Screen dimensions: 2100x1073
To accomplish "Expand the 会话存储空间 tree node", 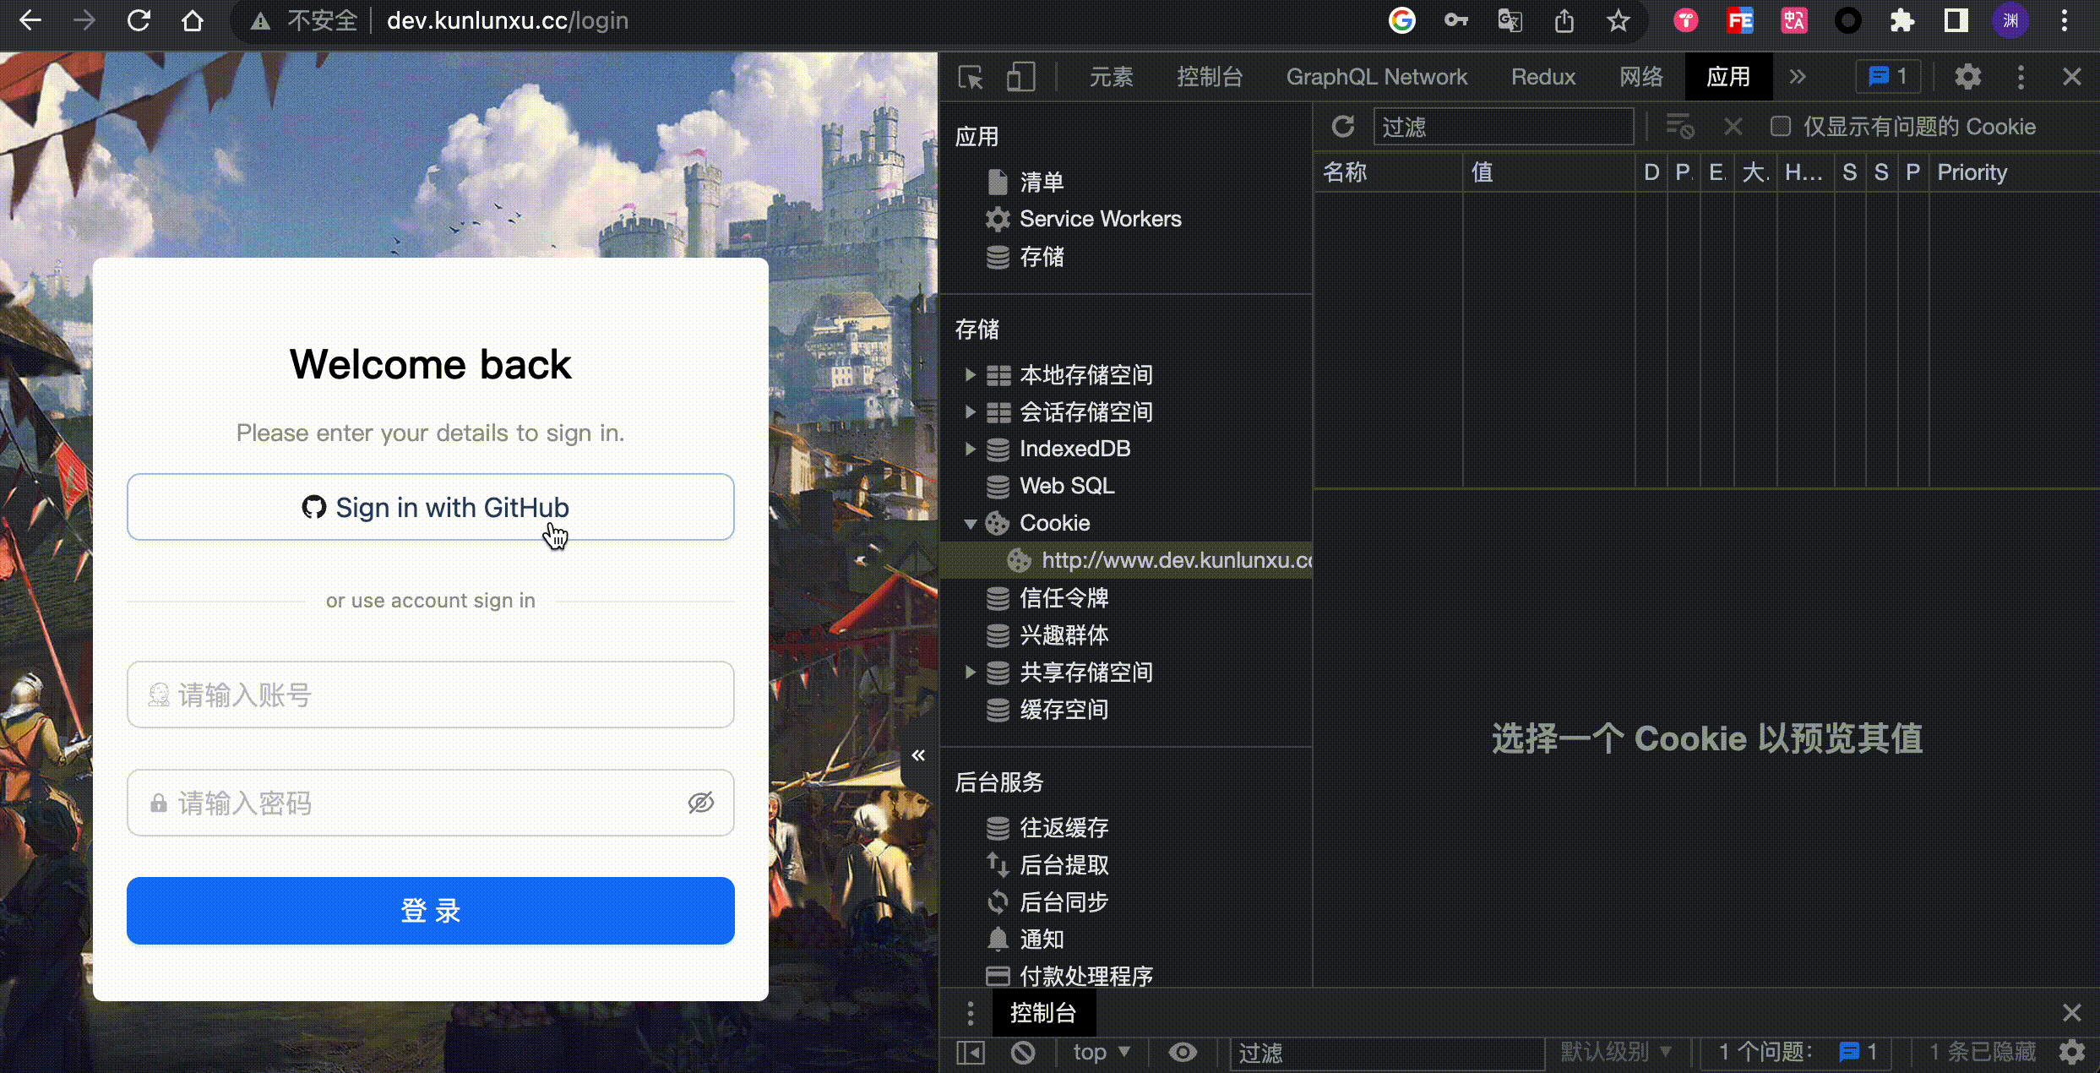I will [x=971, y=411].
